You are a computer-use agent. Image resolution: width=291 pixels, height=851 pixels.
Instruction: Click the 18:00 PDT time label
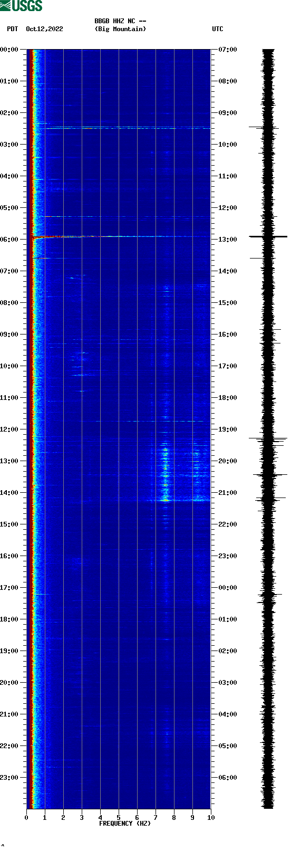(x=9, y=619)
